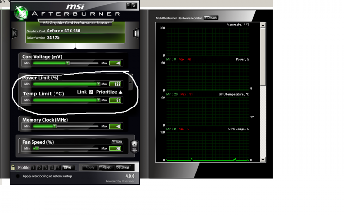
Task: Click the 4.0.0 version number
Action: click(130, 176)
